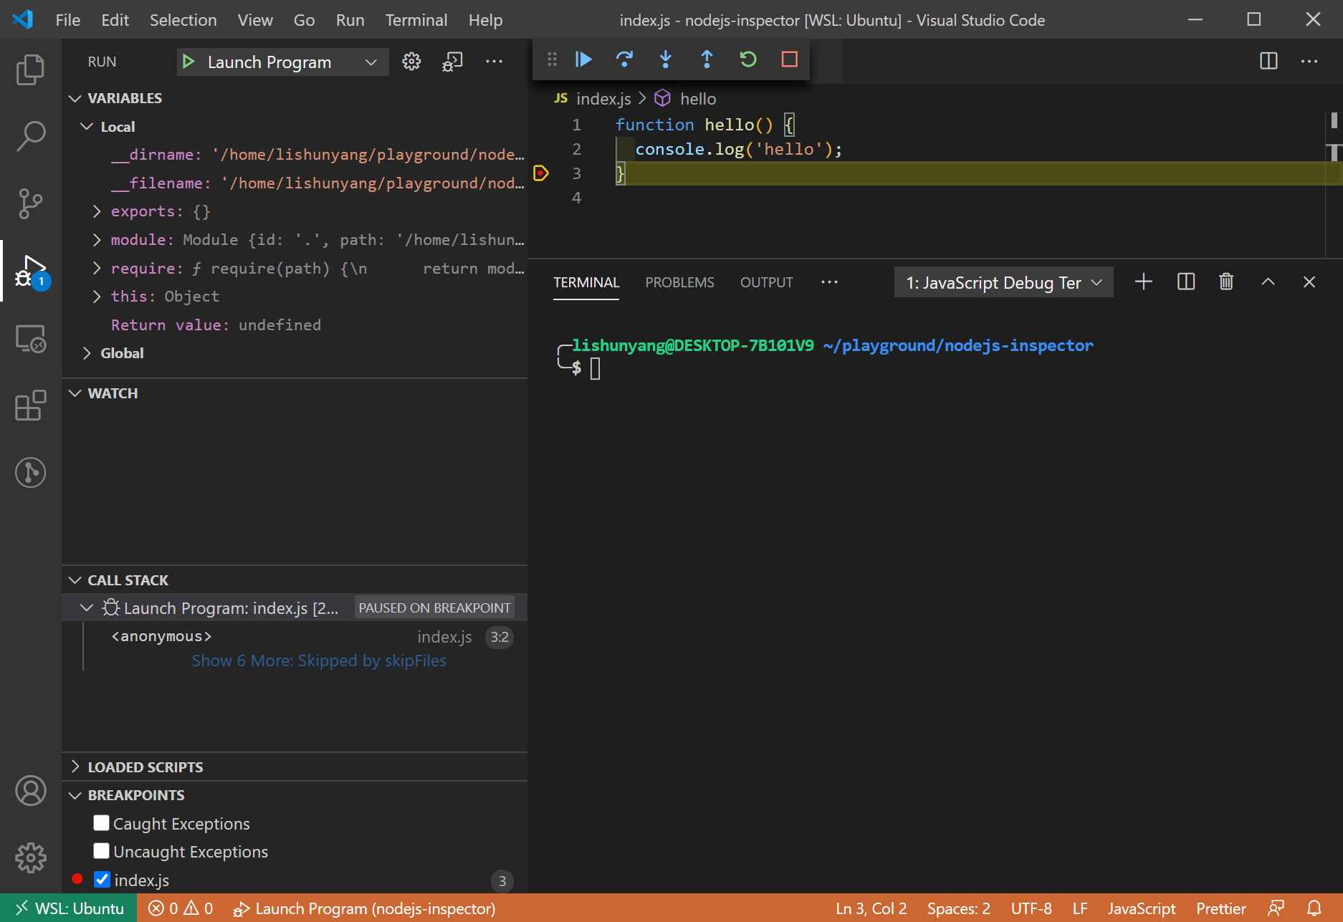This screenshot has width=1343, height=922.
Task: Open the Terminal menu
Action: (416, 20)
